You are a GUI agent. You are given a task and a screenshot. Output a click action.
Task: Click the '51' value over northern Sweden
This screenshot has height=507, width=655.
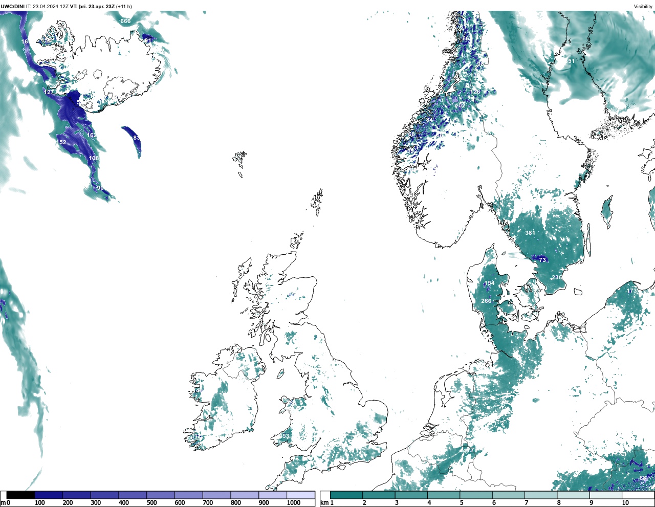pyautogui.click(x=571, y=61)
